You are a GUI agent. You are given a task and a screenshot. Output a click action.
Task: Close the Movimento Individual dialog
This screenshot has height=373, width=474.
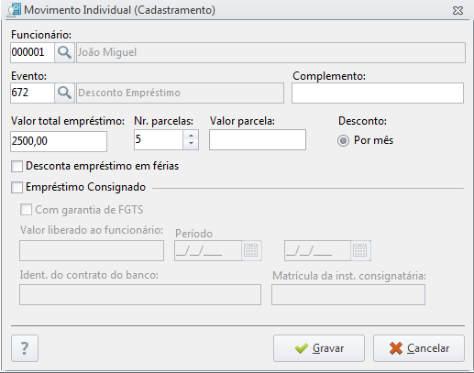point(457,11)
